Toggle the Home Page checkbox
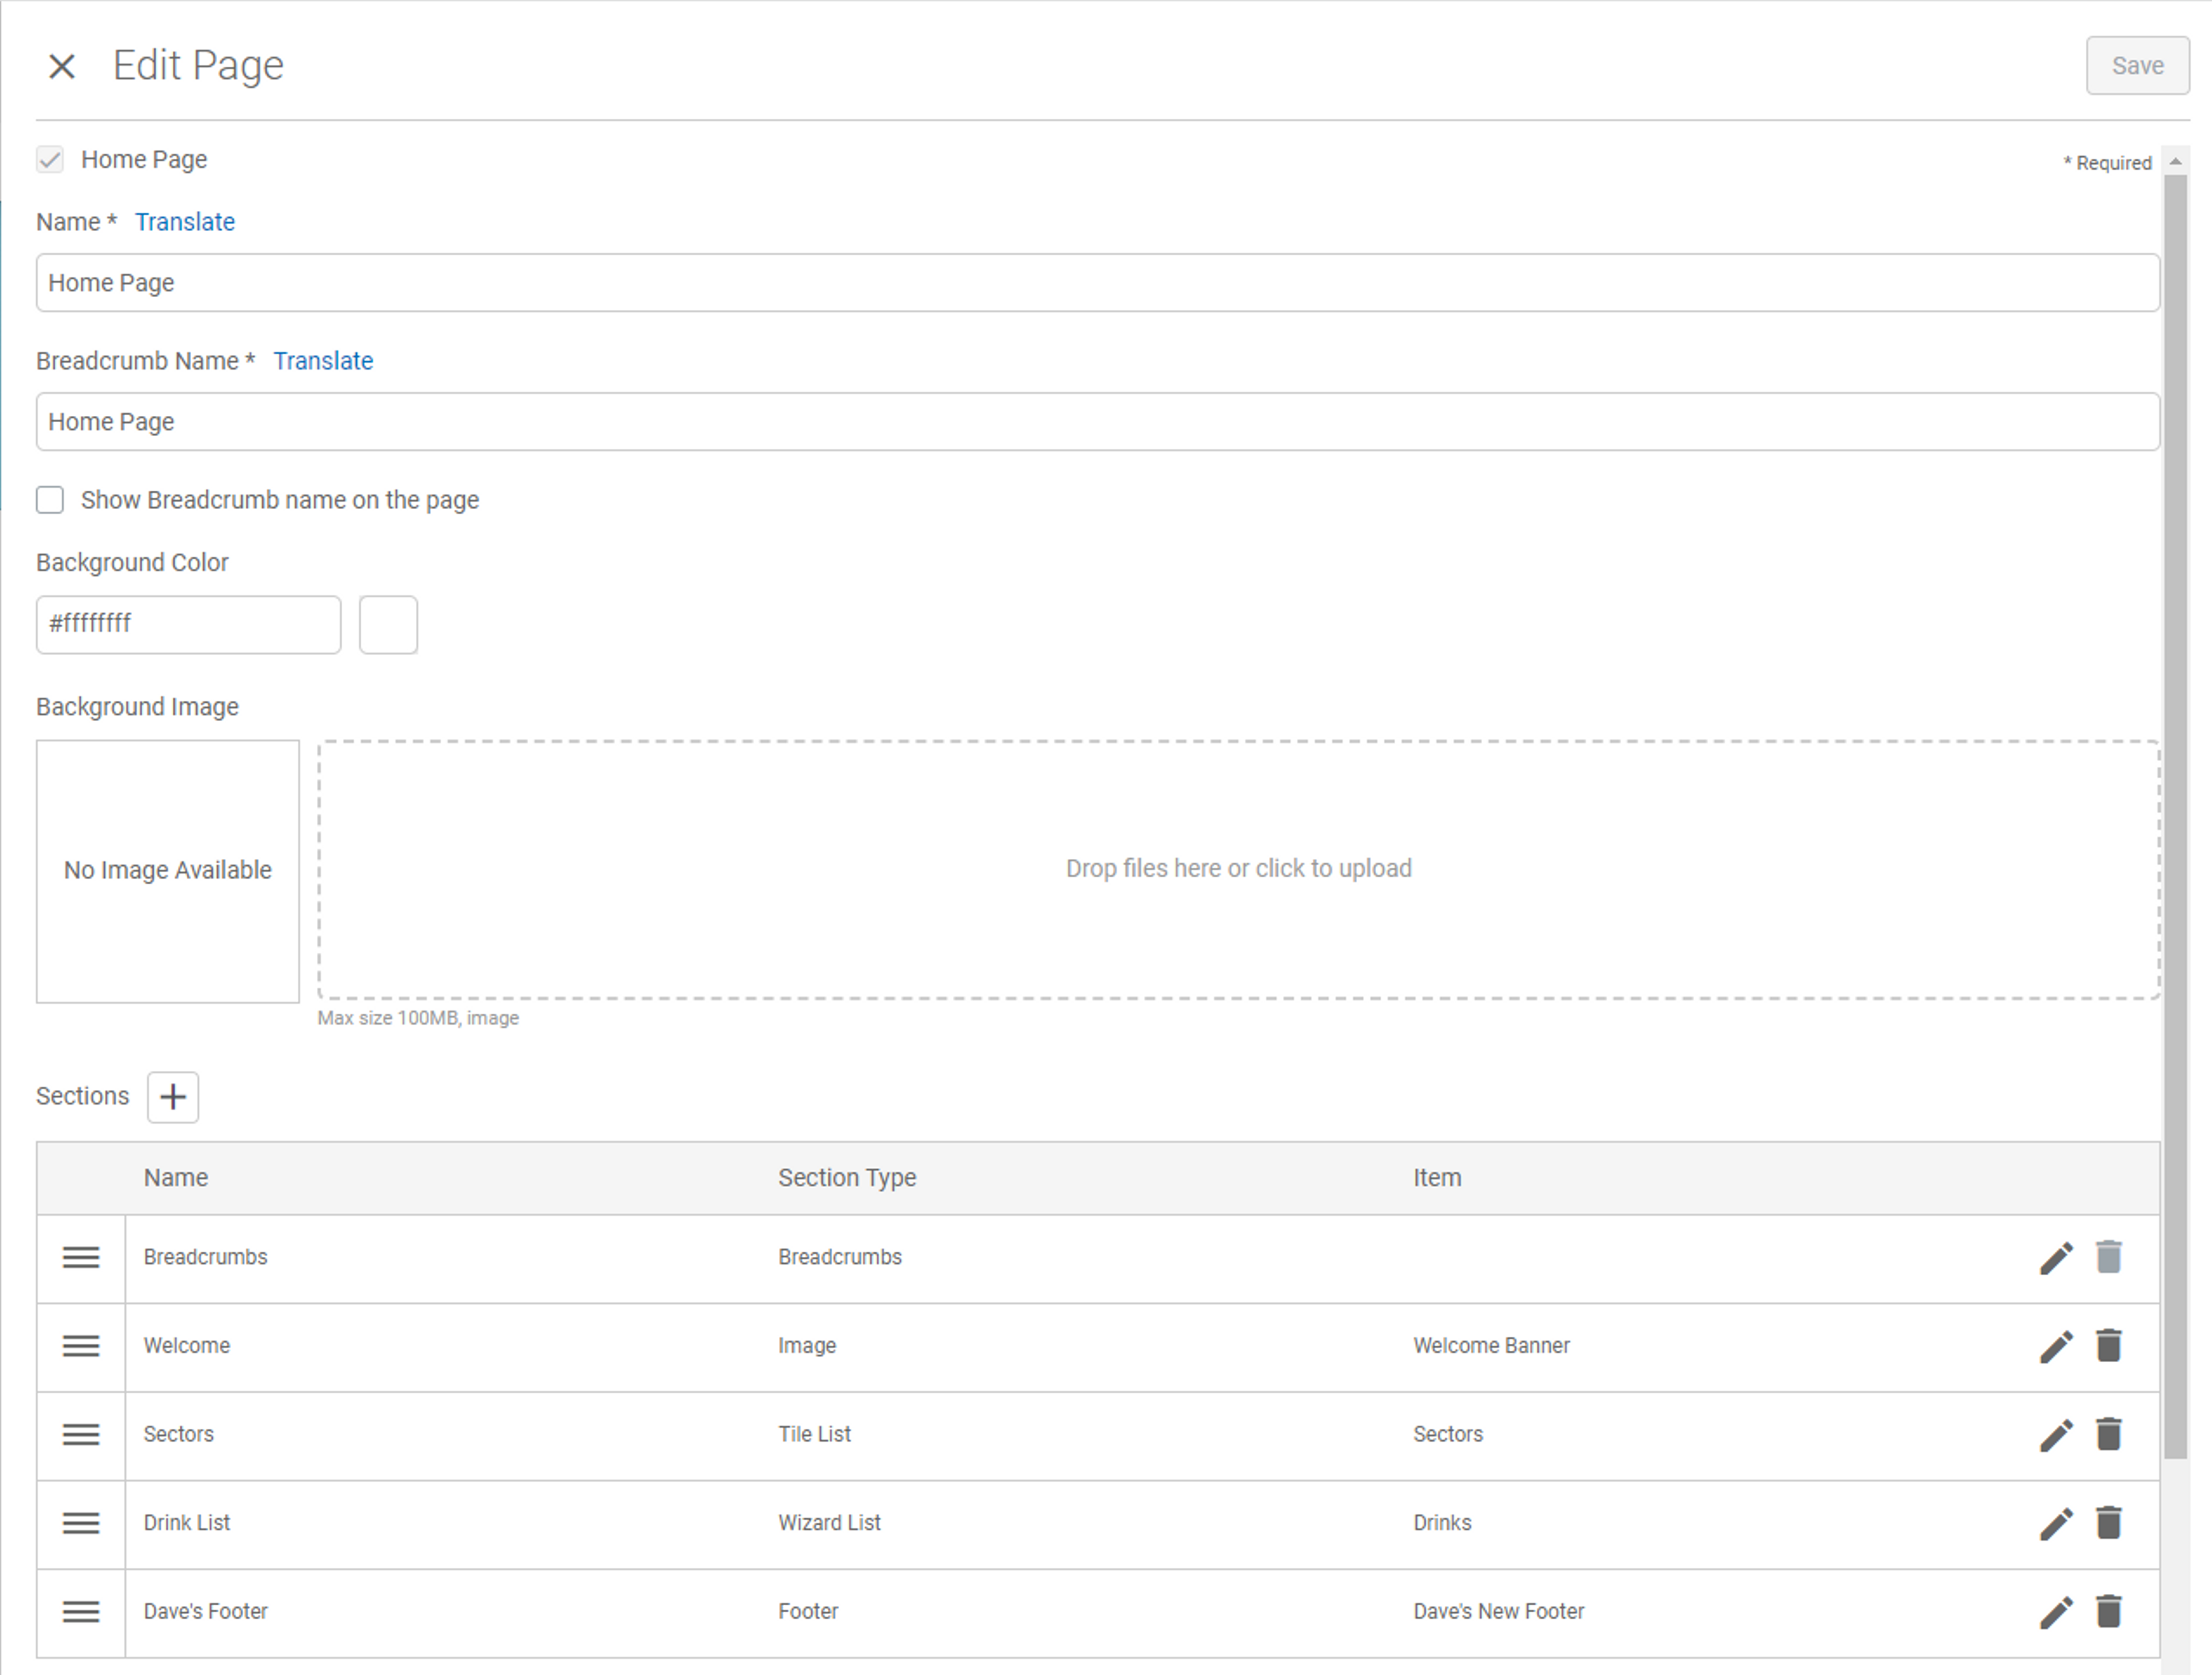The image size is (2212, 1675). point(50,160)
